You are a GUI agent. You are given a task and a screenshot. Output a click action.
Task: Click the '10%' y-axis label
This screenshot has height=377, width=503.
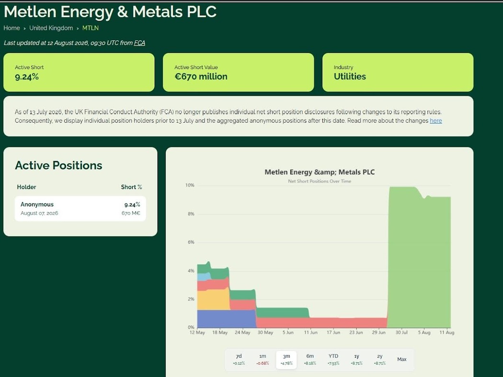(190, 185)
